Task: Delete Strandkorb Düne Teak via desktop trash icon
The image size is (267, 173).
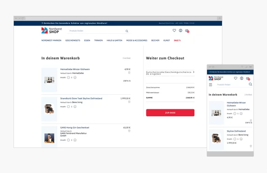Action: click(129, 102)
